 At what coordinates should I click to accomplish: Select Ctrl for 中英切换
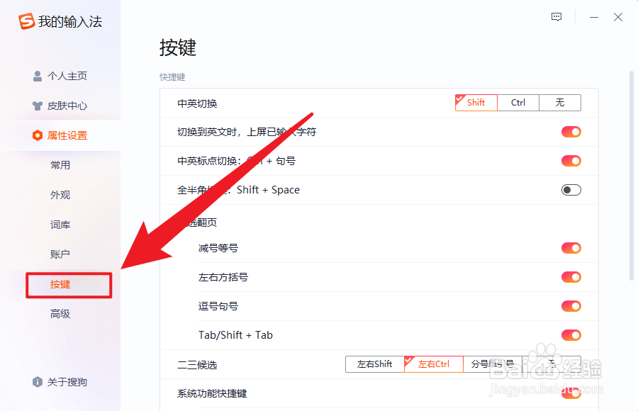517,102
